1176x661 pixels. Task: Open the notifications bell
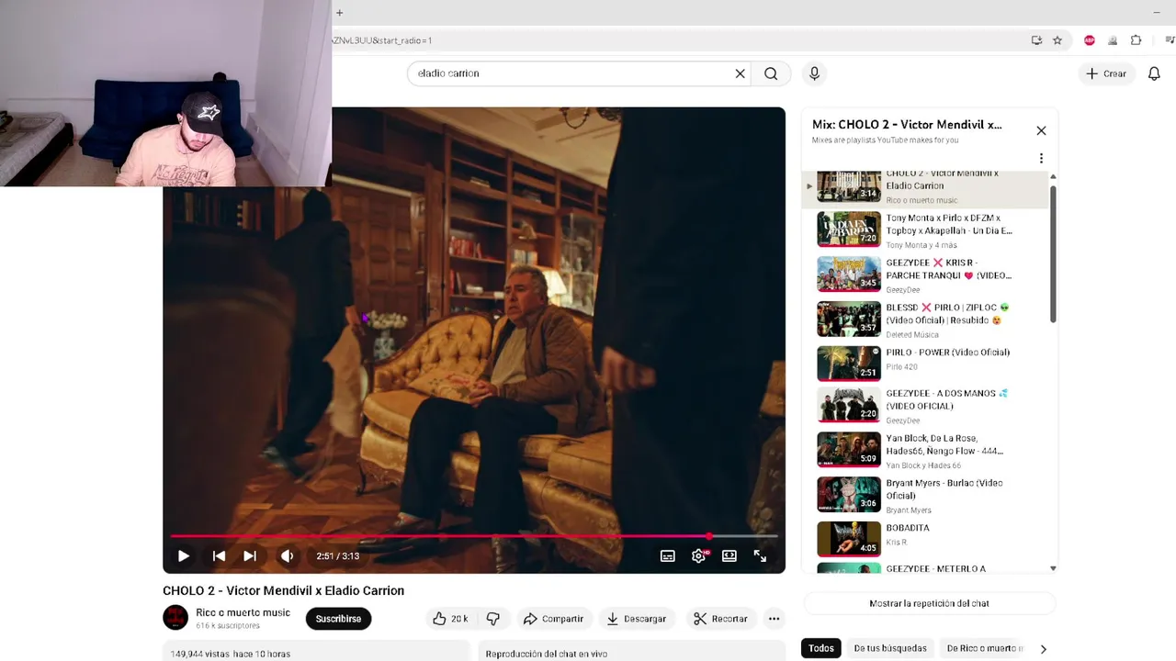pyautogui.click(x=1154, y=73)
